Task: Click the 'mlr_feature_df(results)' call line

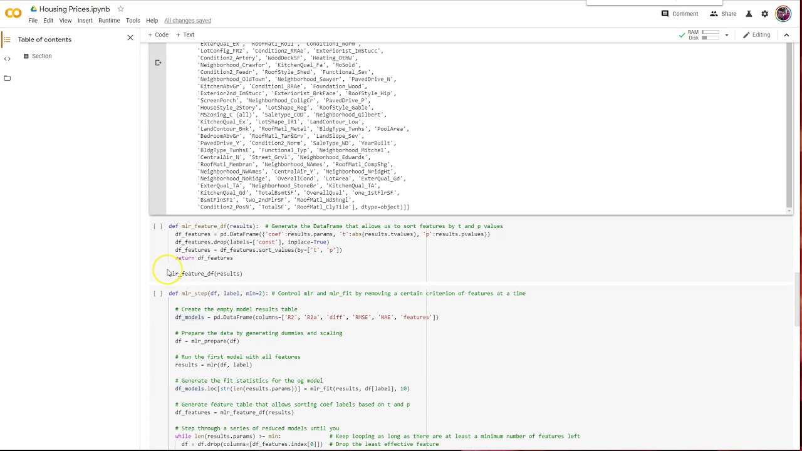Action: (x=206, y=274)
